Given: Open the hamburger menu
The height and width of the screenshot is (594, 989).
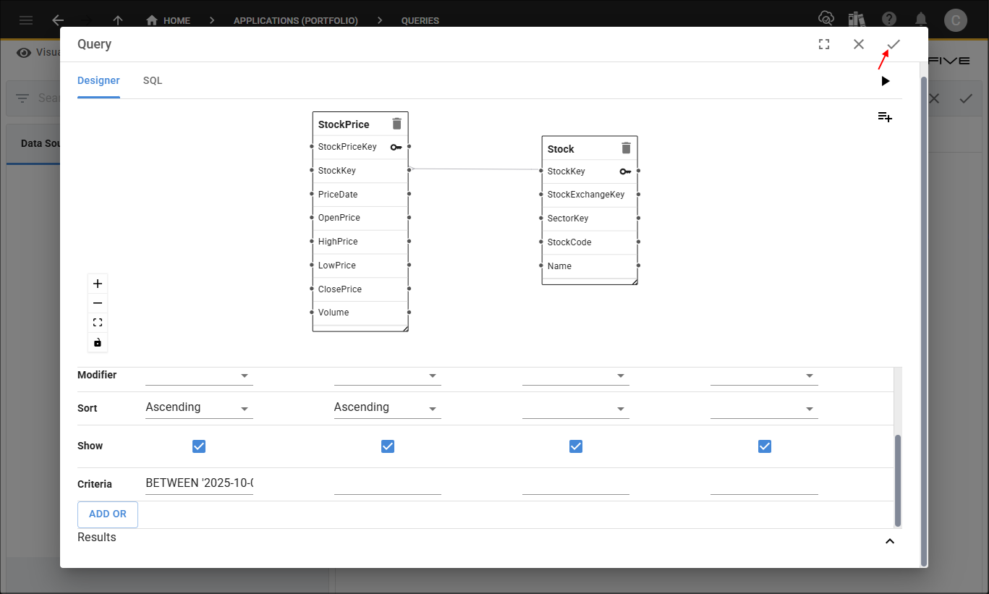Looking at the screenshot, I should (25, 20).
